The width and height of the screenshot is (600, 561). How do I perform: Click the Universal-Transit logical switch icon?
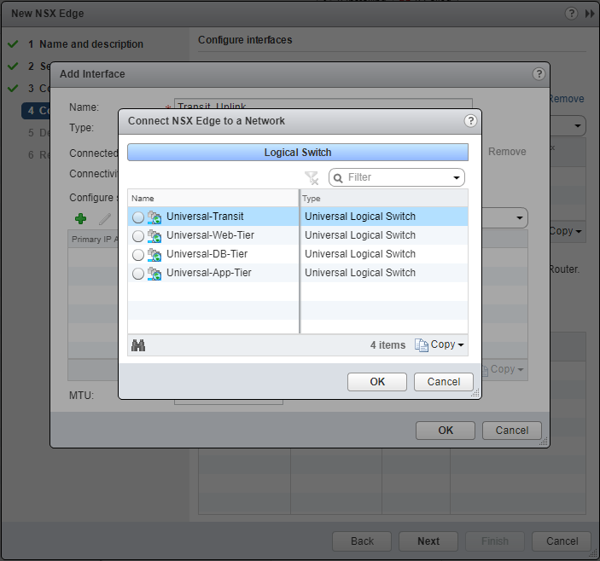coord(154,217)
